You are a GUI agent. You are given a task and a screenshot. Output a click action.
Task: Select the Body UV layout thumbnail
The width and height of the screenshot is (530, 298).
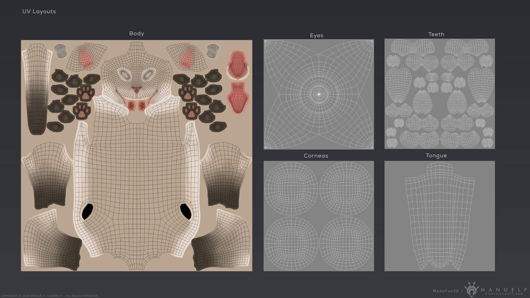136,155
